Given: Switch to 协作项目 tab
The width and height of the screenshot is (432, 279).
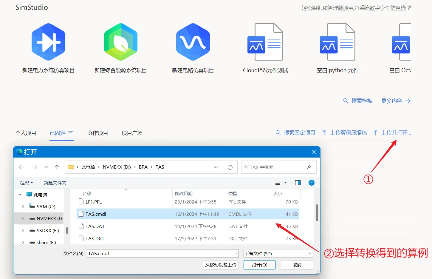Looking at the screenshot, I should coord(97,133).
